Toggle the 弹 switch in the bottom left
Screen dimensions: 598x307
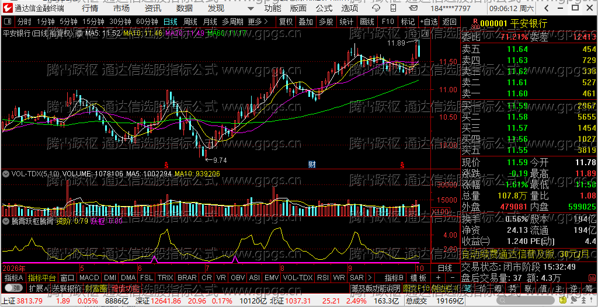[14, 288]
